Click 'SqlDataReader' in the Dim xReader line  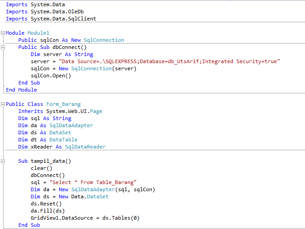[85, 147]
